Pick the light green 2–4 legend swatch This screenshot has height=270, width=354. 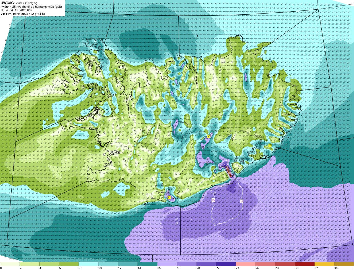pyautogui.click(x=30, y=264)
